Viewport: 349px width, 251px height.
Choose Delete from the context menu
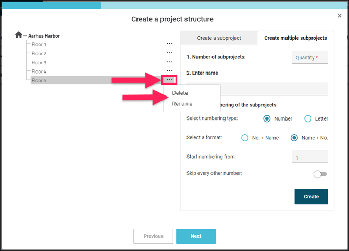[x=180, y=93]
